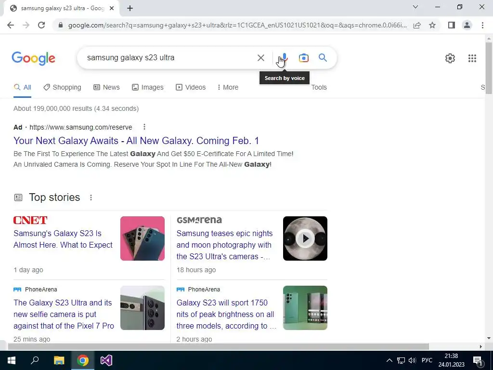Click the volume speaker tray icon

tap(412, 360)
